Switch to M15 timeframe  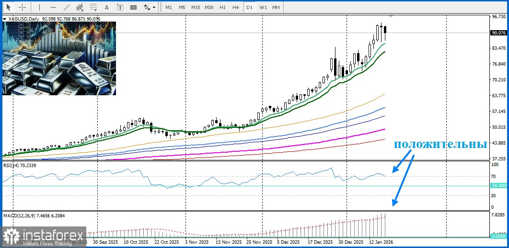click(x=196, y=8)
